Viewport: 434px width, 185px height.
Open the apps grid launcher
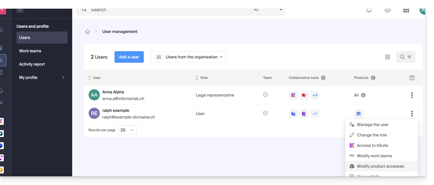(x=406, y=10)
